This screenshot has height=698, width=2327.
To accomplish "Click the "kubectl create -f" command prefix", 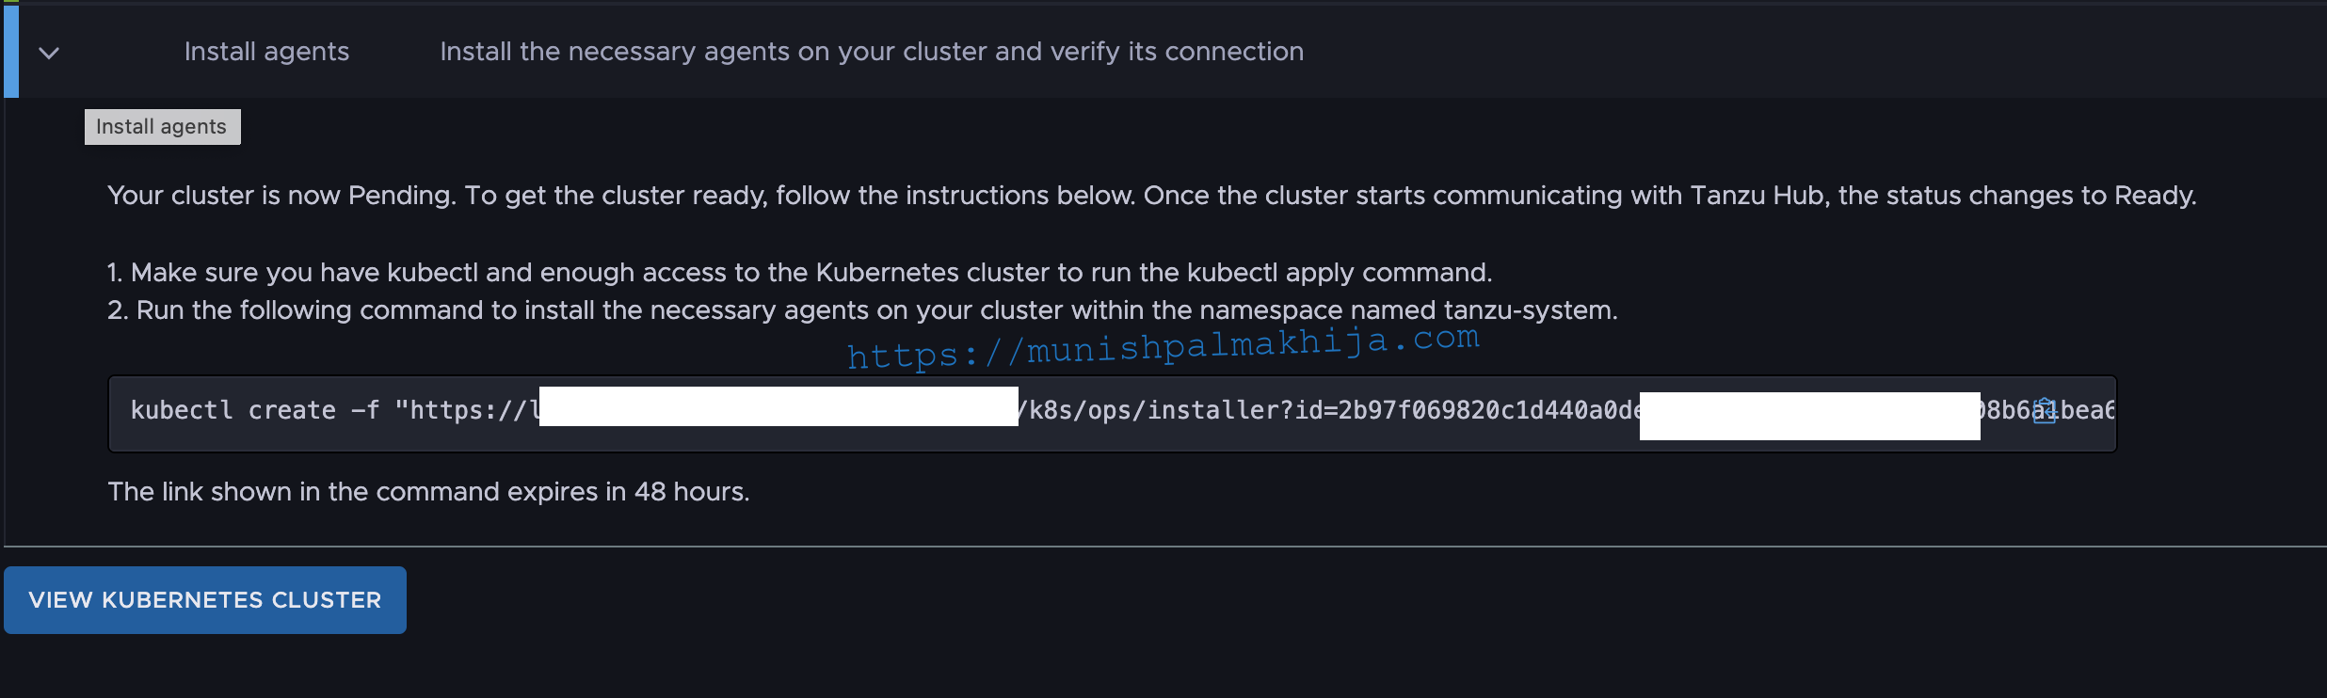I will pyautogui.click(x=255, y=411).
